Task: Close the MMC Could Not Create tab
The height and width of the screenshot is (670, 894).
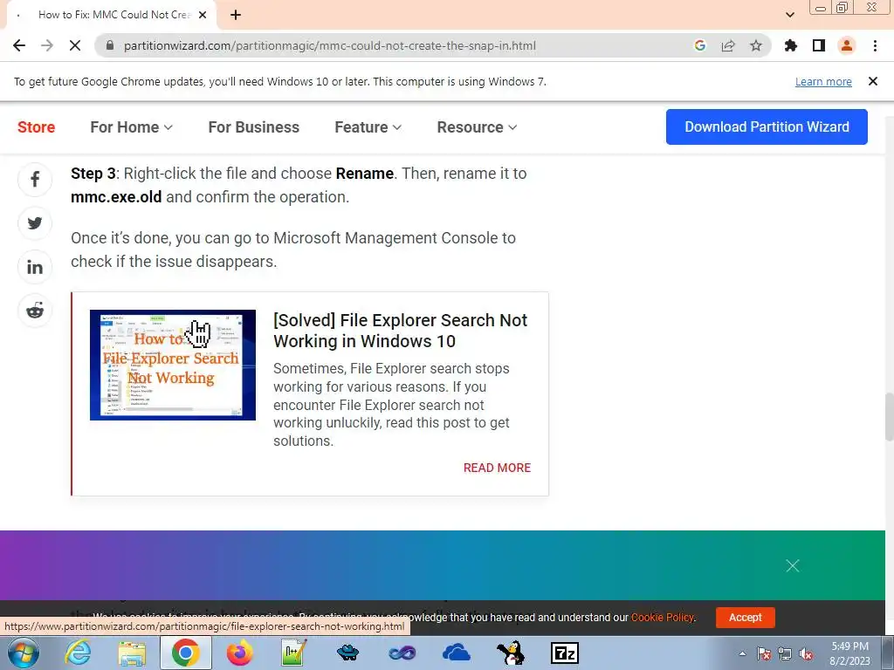Action: 203,15
